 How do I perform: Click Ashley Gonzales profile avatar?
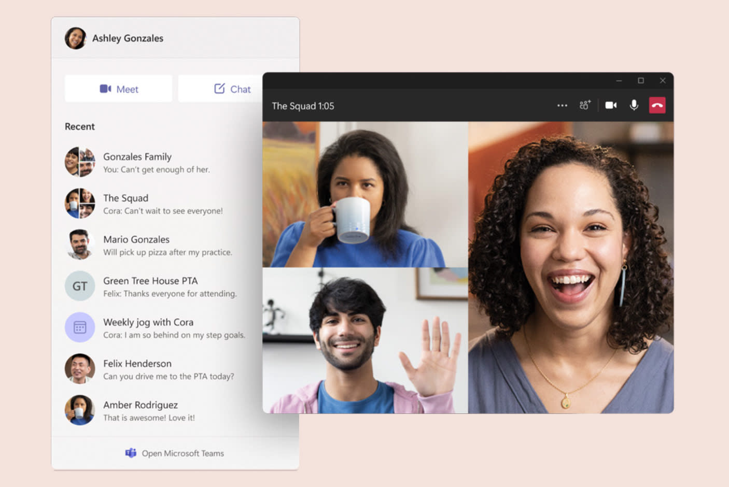click(x=75, y=38)
